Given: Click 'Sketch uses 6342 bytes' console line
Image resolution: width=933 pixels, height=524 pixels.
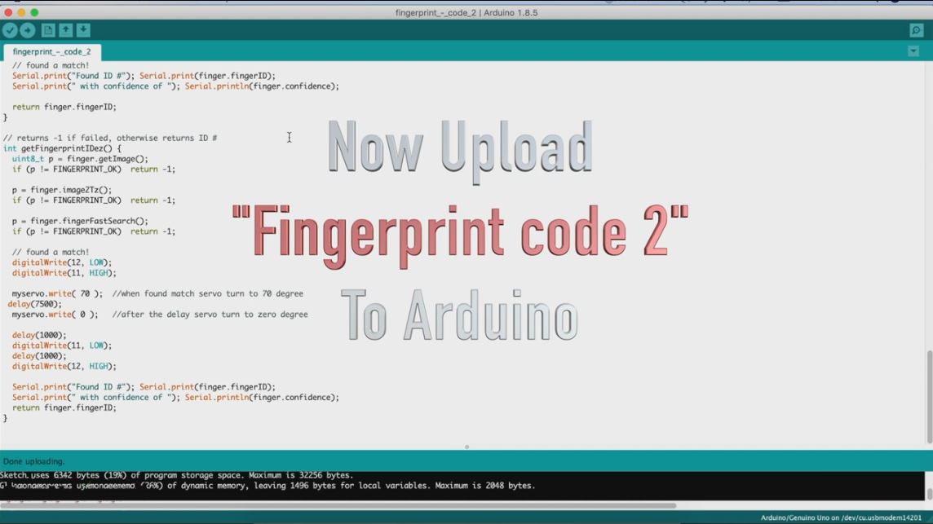Looking at the screenshot, I should tap(177, 475).
